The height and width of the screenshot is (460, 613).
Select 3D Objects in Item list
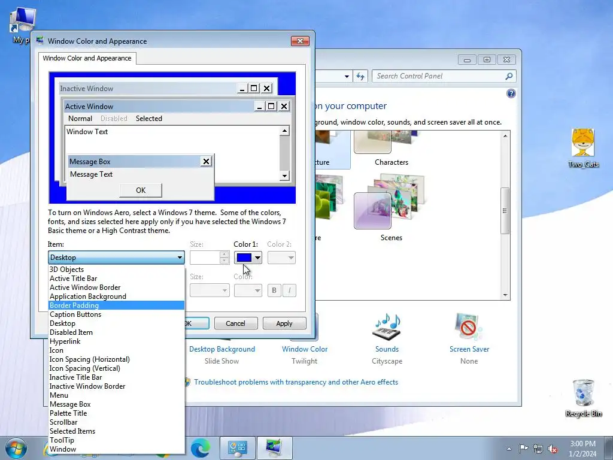coord(116,270)
